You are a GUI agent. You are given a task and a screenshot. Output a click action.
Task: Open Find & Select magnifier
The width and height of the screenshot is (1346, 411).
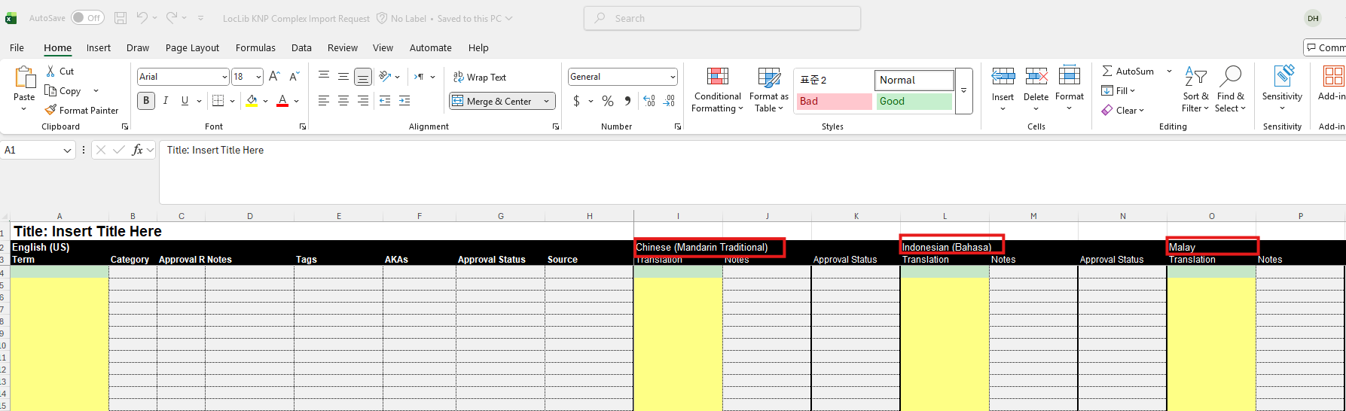[x=1230, y=77]
